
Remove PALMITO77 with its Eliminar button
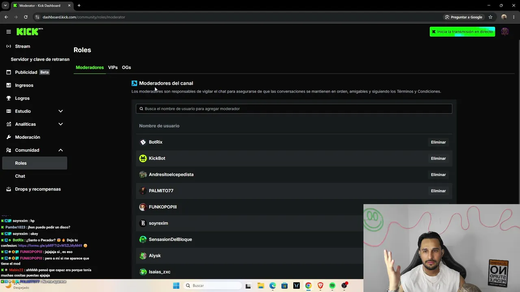coord(438,191)
